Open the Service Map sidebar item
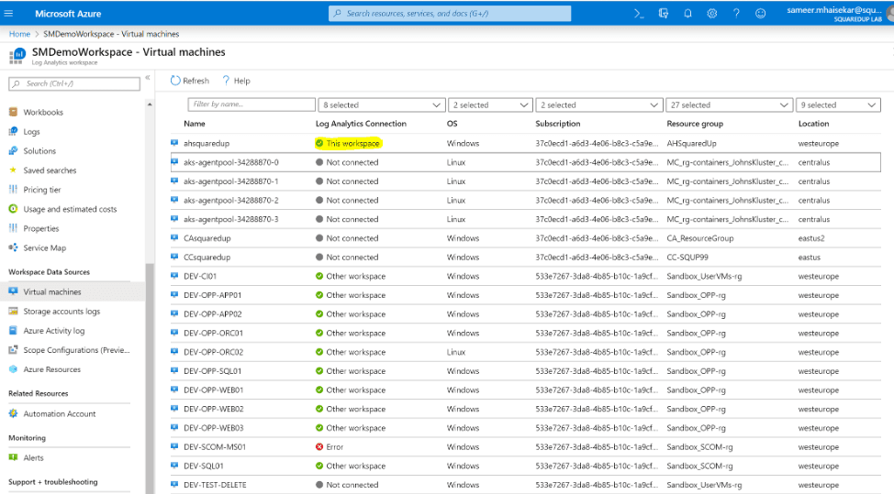894x494 pixels. point(44,248)
